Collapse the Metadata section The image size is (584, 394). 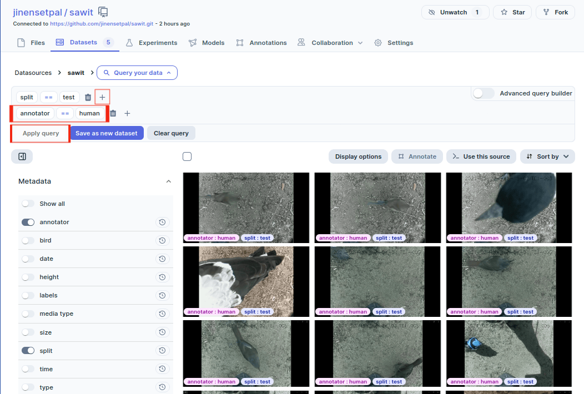pos(169,181)
